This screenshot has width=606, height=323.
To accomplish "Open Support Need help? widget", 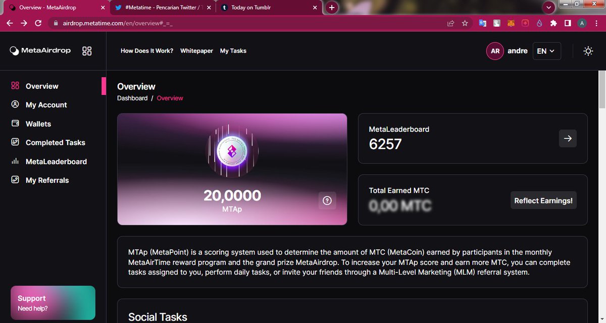I will [x=53, y=303].
